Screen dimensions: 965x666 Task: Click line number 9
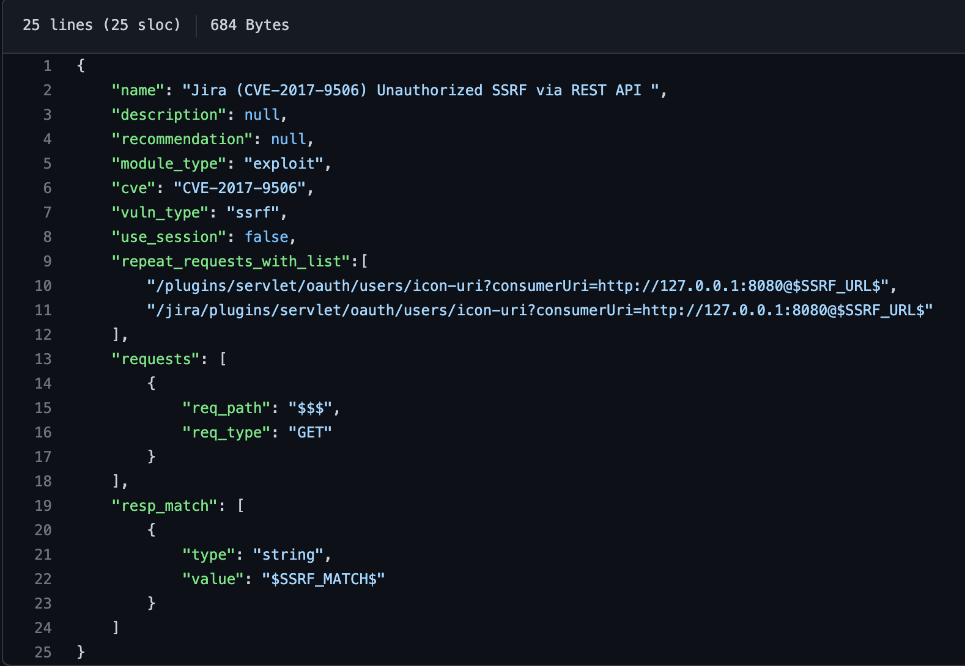point(47,262)
